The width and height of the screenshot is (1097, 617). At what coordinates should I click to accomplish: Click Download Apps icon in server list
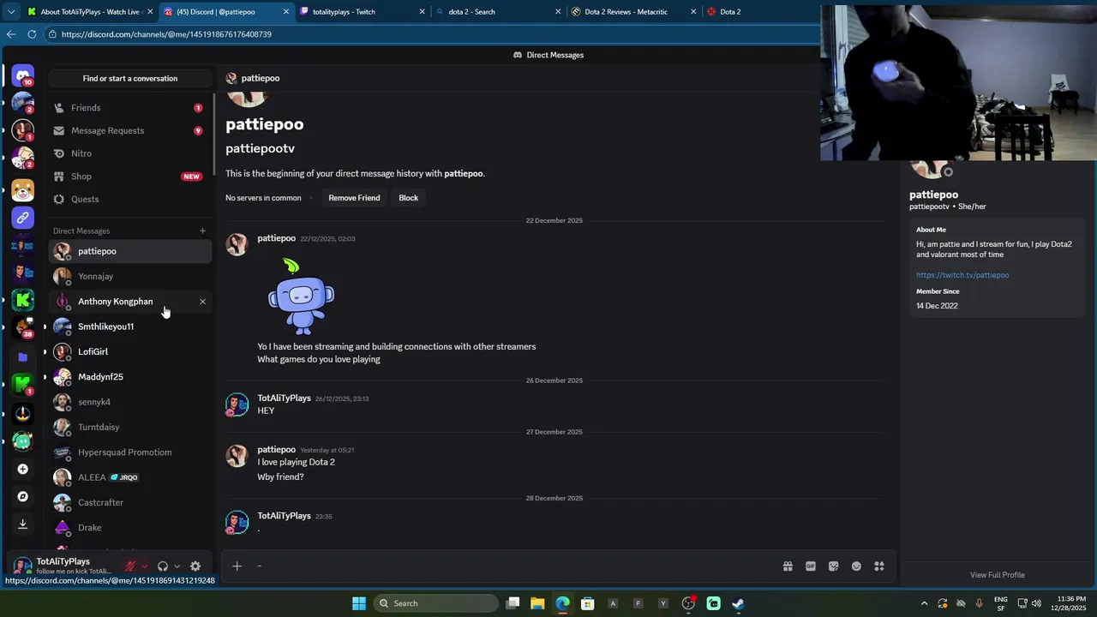[23, 524]
